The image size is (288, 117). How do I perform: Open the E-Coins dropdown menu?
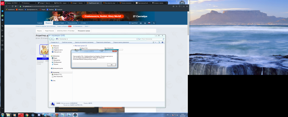[x=84, y=23]
